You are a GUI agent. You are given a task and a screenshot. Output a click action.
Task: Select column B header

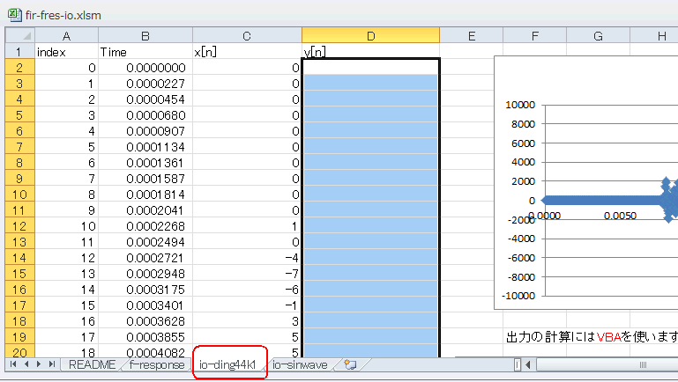145,36
